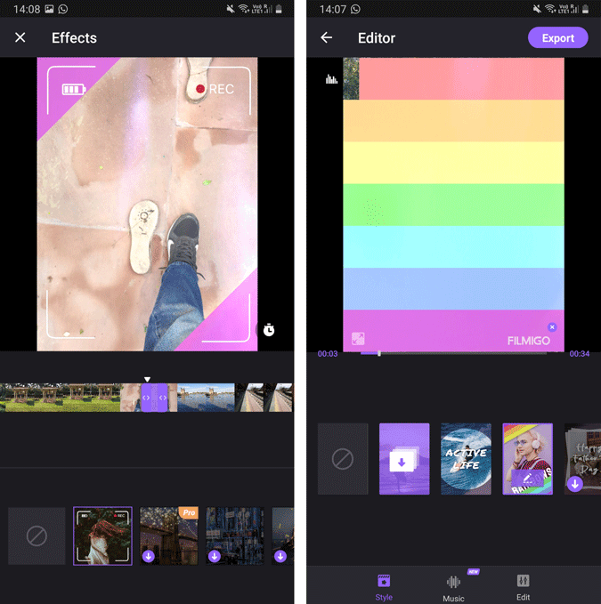Seek using the Editor playback progress bar
Screen dimensions: 601x604
pos(453,353)
